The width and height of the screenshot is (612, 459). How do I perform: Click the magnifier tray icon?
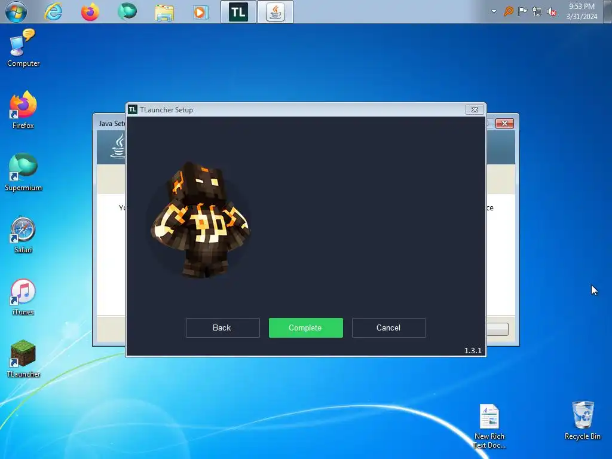pyautogui.click(x=508, y=11)
